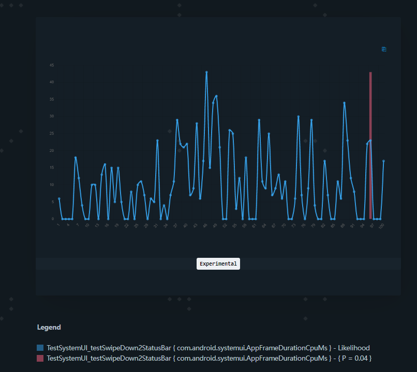Click the Legend heading
Image resolution: width=417 pixels, height=372 pixels.
point(49,327)
